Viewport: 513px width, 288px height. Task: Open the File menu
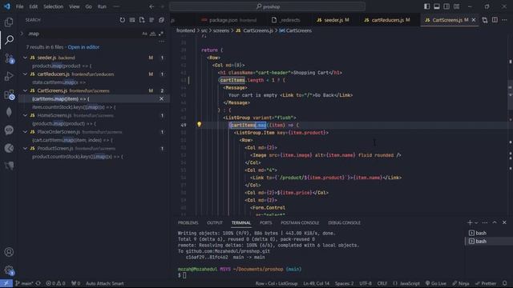[19, 6]
